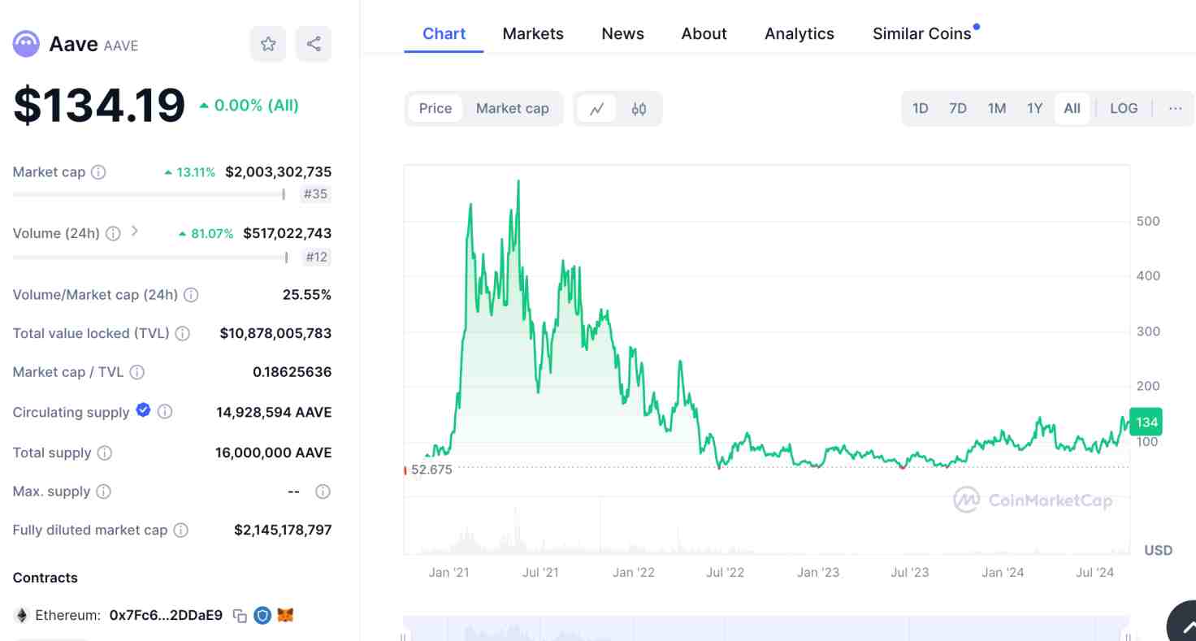This screenshot has height=641, width=1196.
Task: Click the 14,928,594 AAVE circulating supply value
Action: click(274, 412)
